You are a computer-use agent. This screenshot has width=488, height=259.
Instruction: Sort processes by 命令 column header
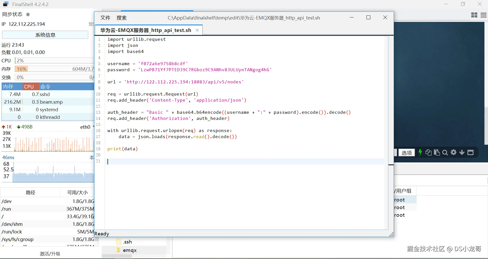(x=67, y=87)
